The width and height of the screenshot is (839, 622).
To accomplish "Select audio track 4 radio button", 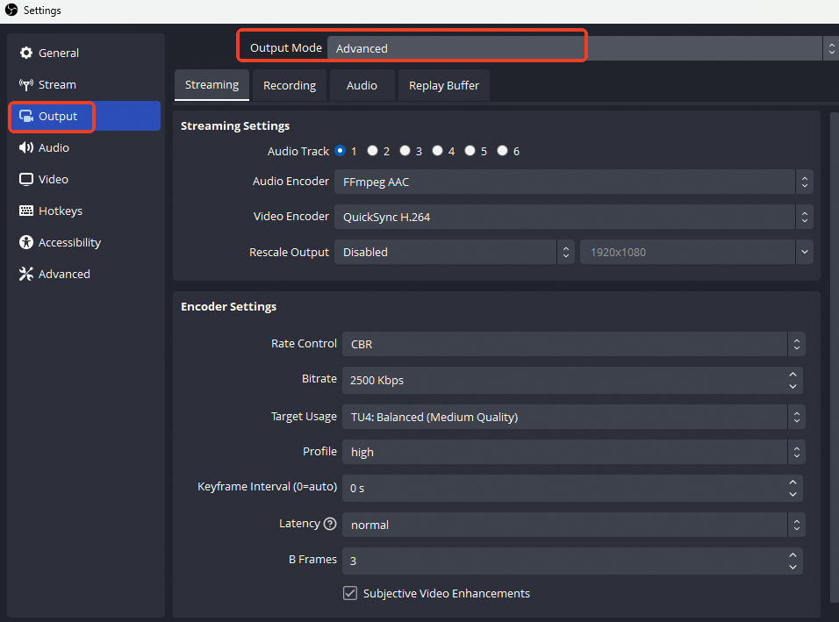I will pos(437,151).
